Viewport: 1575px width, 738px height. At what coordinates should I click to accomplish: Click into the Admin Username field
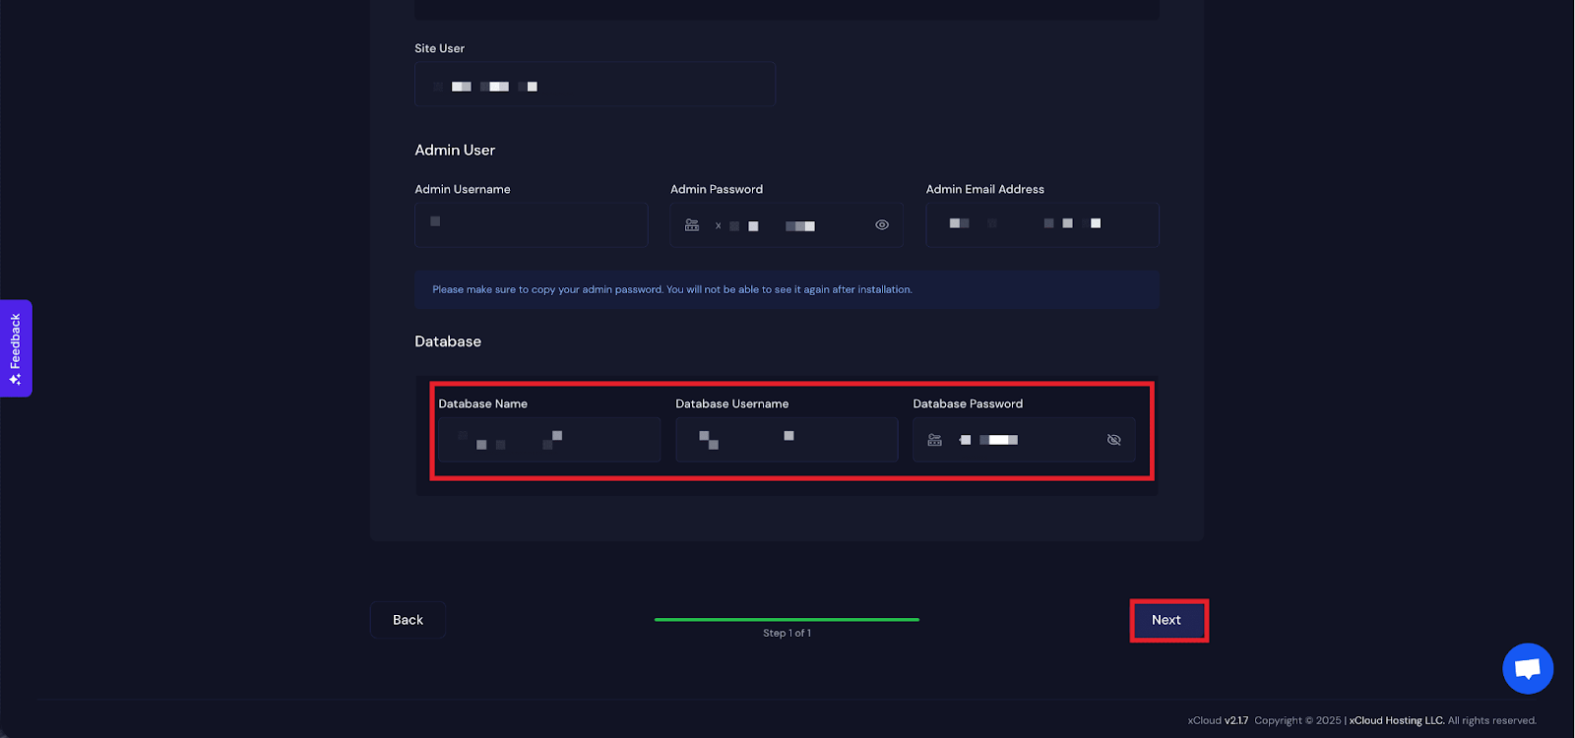tap(531, 224)
